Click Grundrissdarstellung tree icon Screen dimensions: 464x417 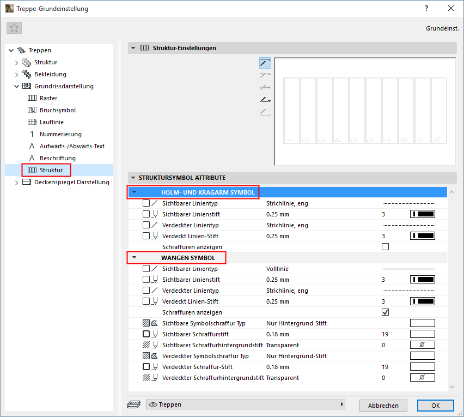27,86
